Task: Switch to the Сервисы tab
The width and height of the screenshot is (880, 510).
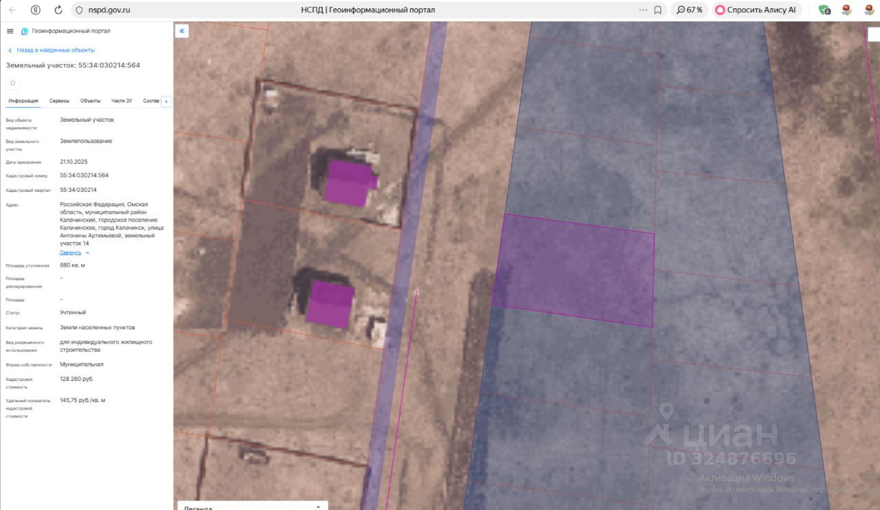Action: click(x=59, y=101)
